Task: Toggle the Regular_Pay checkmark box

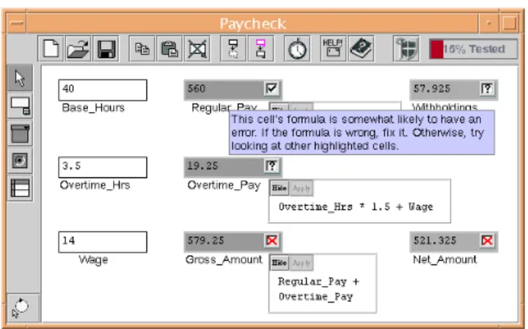Action: [x=271, y=89]
